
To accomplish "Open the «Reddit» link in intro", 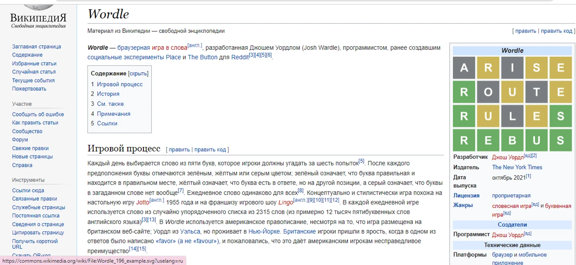I will click(240, 57).
